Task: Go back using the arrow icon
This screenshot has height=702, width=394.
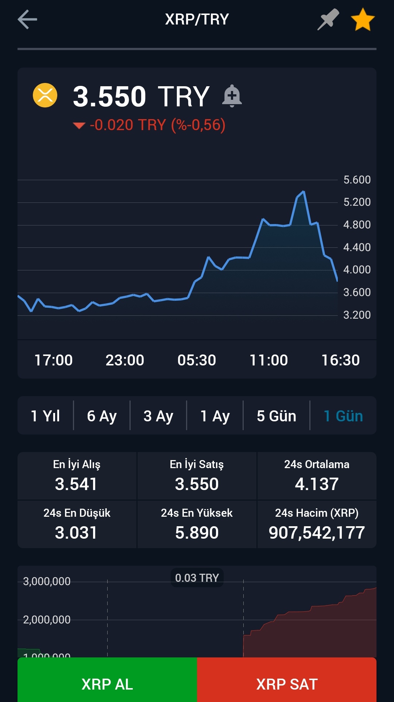Action: (27, 19)
